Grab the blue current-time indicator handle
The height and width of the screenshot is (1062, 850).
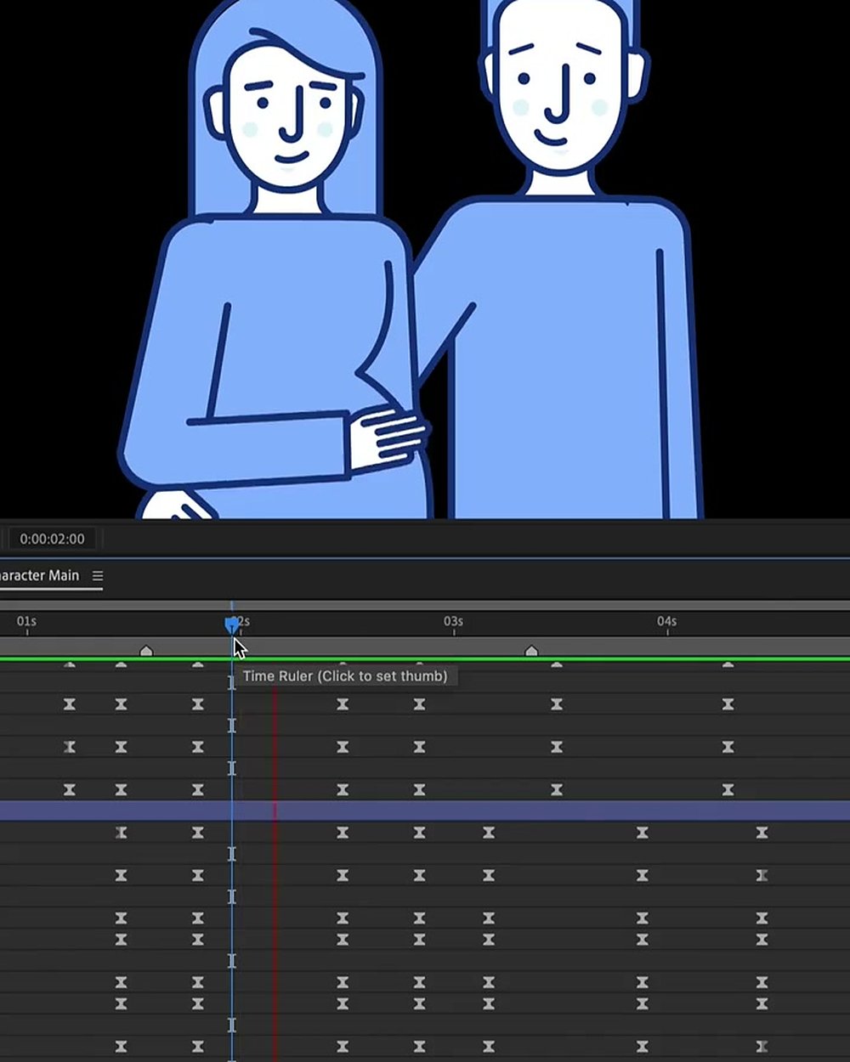(x=232, y=625)
